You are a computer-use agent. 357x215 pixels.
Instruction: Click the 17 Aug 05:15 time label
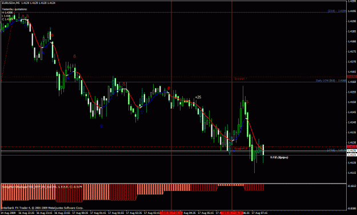point(206,213)
